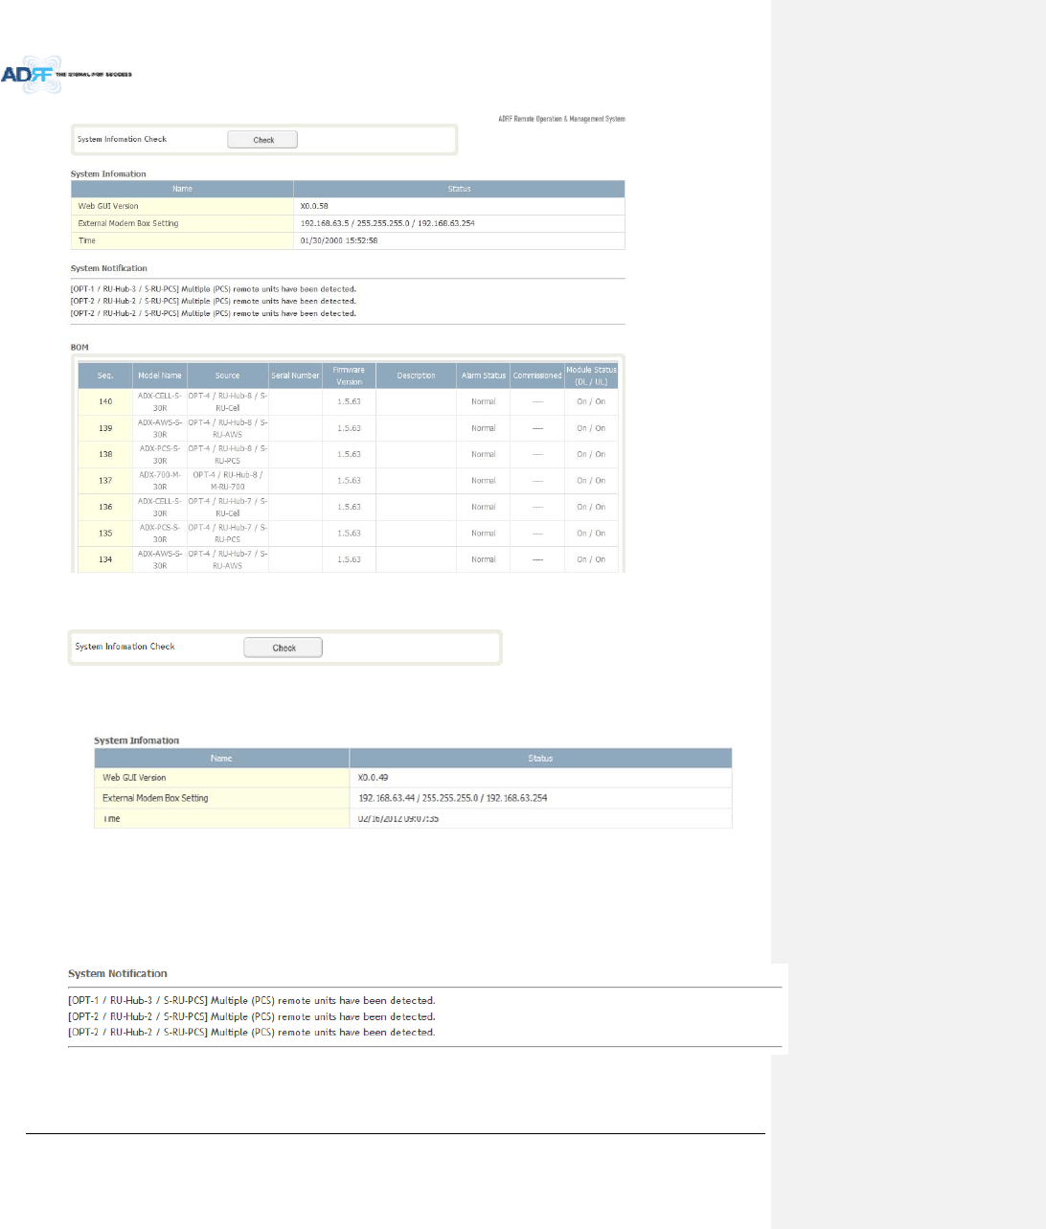Image resolution: width=1046 pixels, height=1229 pixels.
Task: Click Web GUI Version X0.0.58 value
Action: tap(314, 206)
